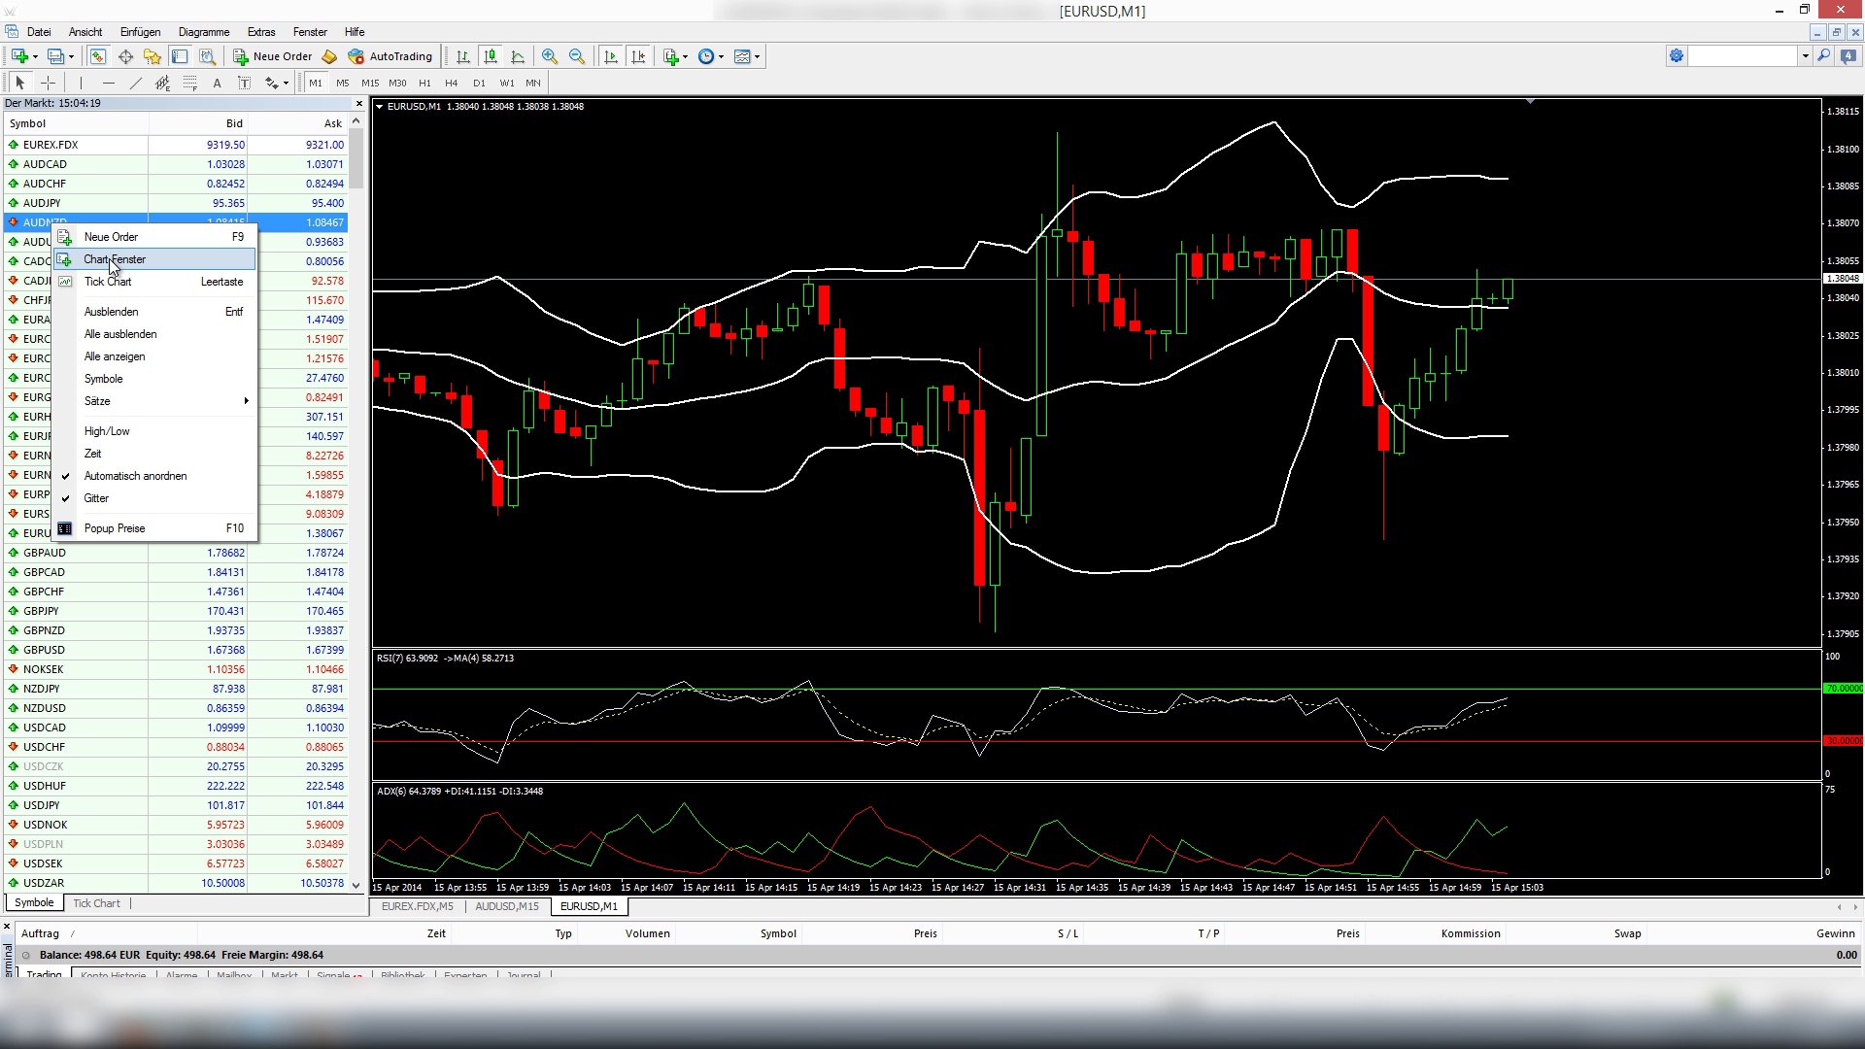Pick the trendline drawing tool

[x=136, y=83]
